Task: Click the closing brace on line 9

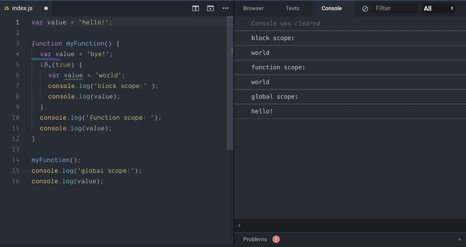Action: [42, 107]
